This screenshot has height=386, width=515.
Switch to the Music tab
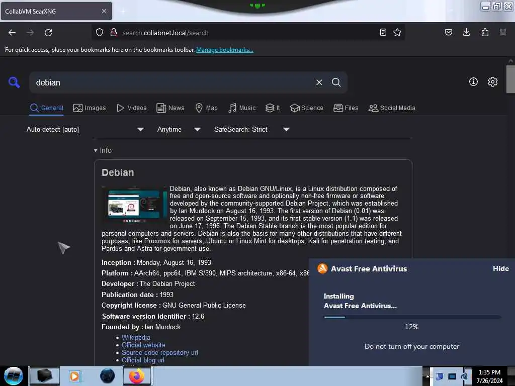(x=242, y=108)
